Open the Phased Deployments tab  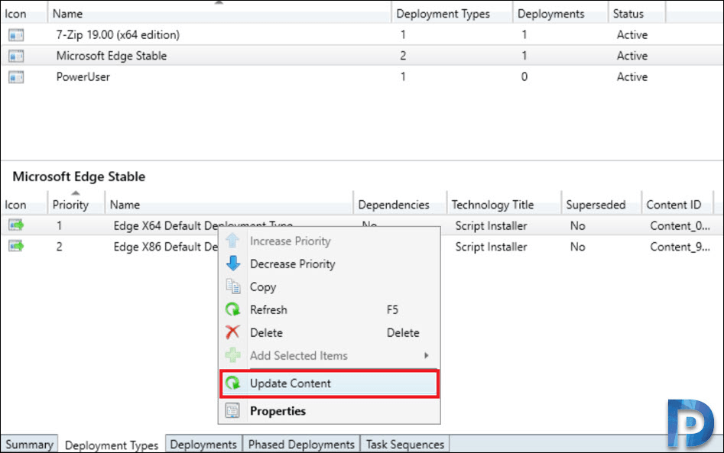point(300,444)
